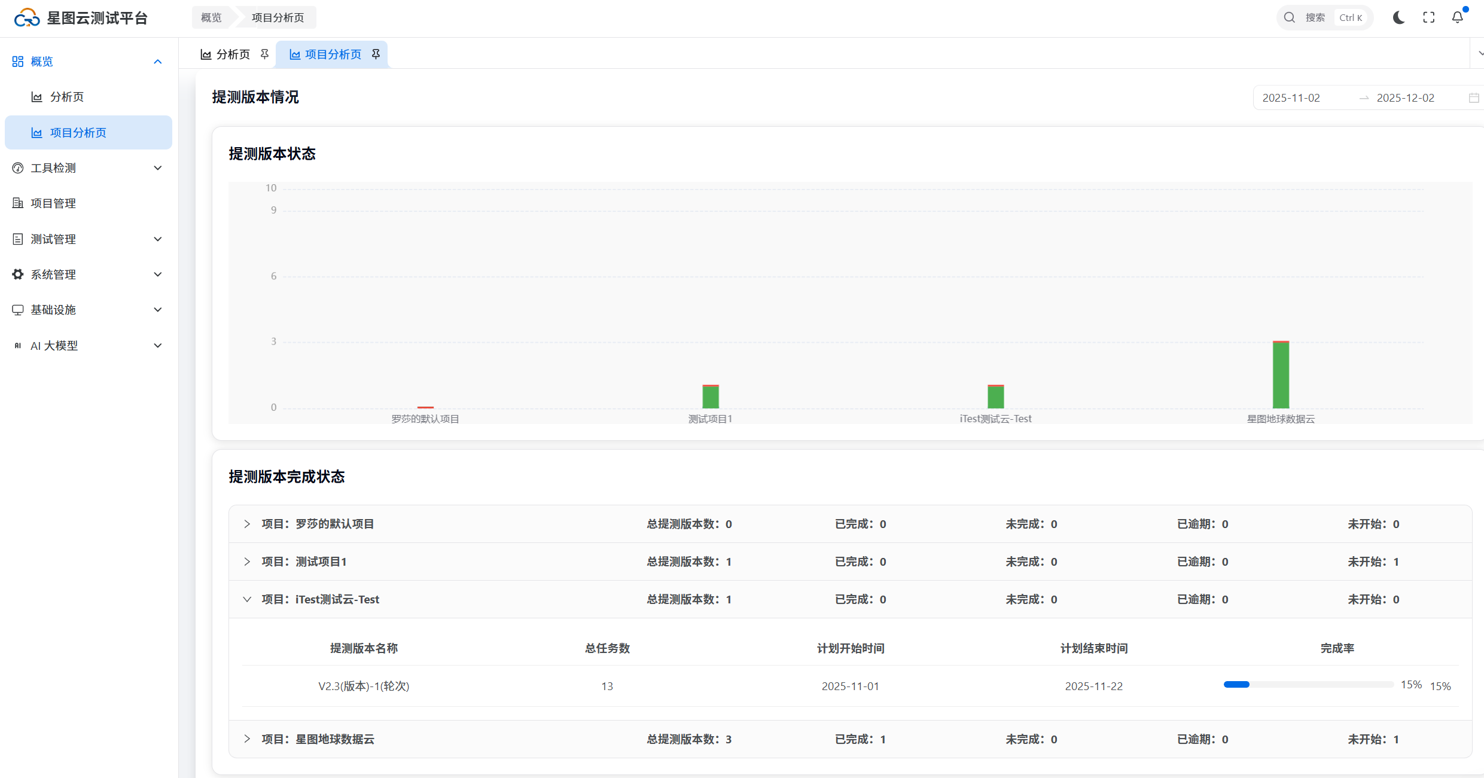Click the 星图云测试平台 cloud logo
The width and height of the screenshot is (1484, 778).
click(27, 18)
